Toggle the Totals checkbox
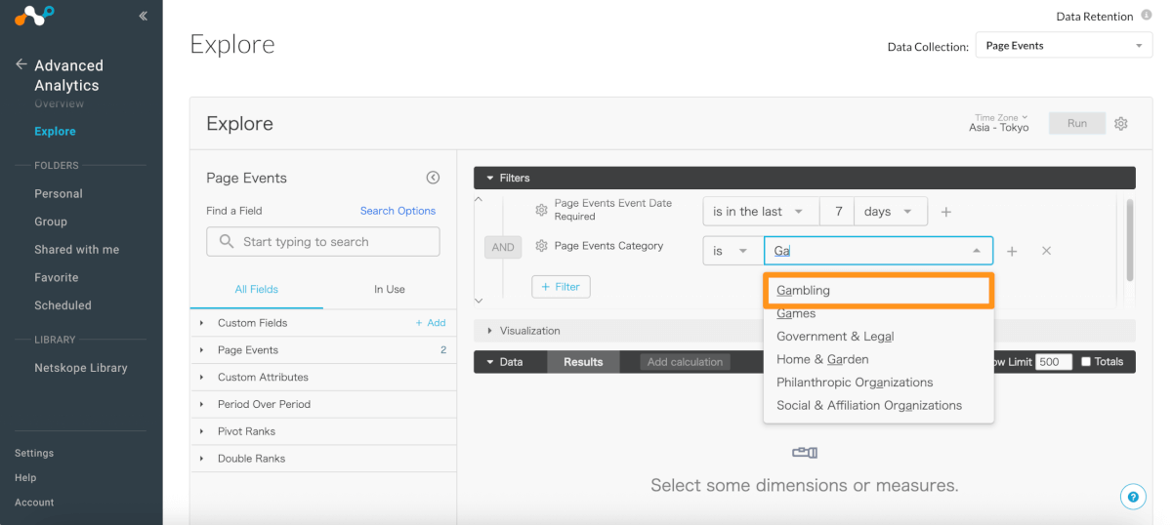Viewport: 1172px width, 525px height. (x=1086, y=361)
